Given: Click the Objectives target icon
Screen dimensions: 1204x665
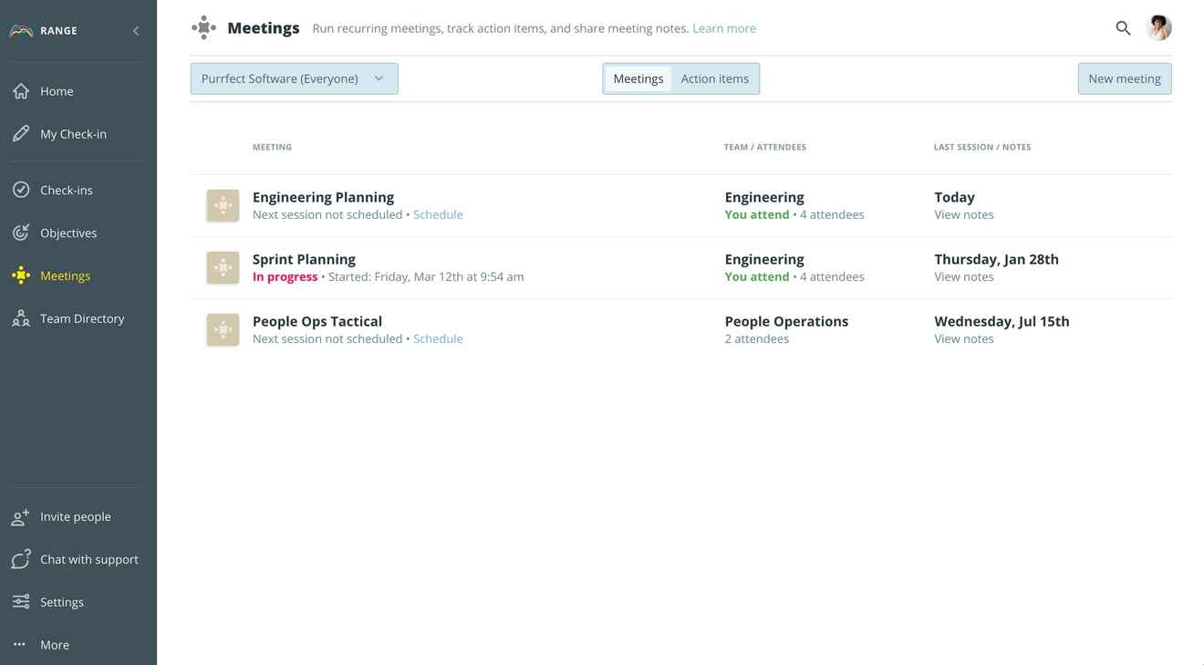Looking at the screenshot, I should (x=21, y=233).
